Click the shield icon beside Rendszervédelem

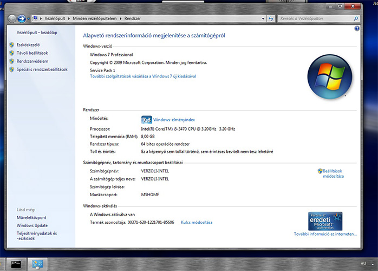[11, 61]
